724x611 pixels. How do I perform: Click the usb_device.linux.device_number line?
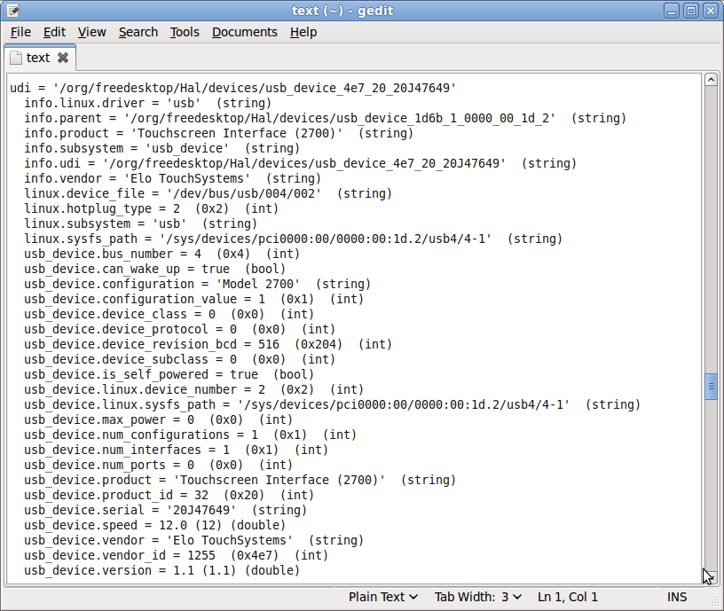194,389
